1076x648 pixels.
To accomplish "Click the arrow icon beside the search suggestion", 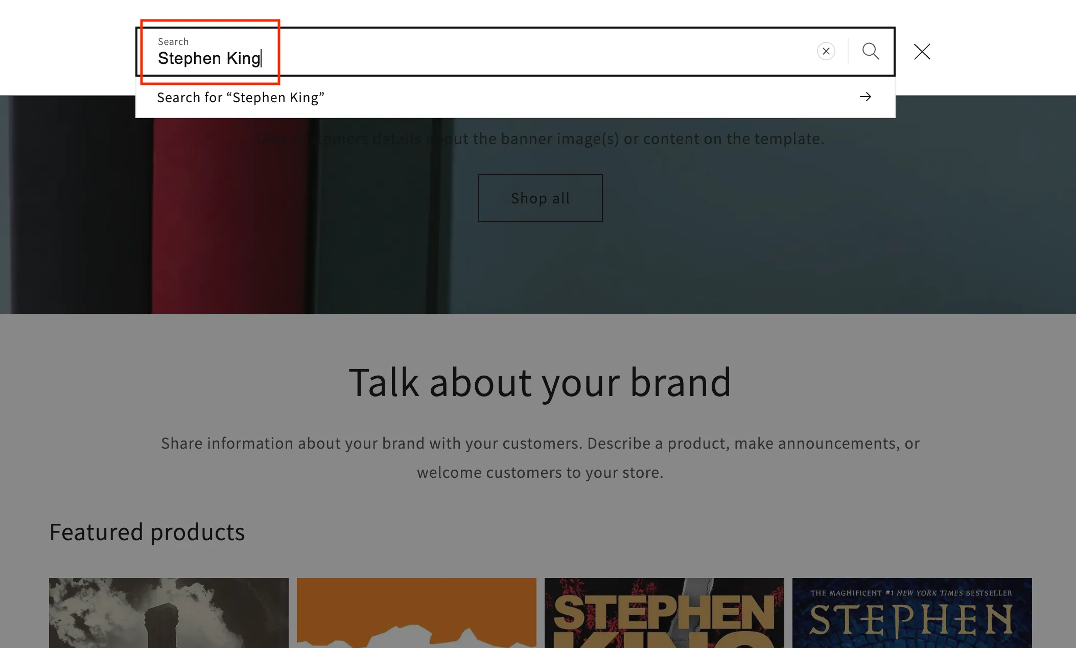I will pyautogui.click(x=866, y=97).
